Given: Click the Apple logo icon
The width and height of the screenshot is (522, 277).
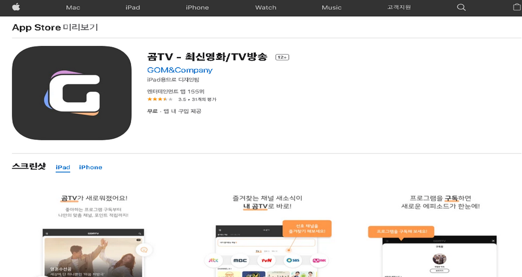Looking at the screenshot, I should (x=16, y=7).
